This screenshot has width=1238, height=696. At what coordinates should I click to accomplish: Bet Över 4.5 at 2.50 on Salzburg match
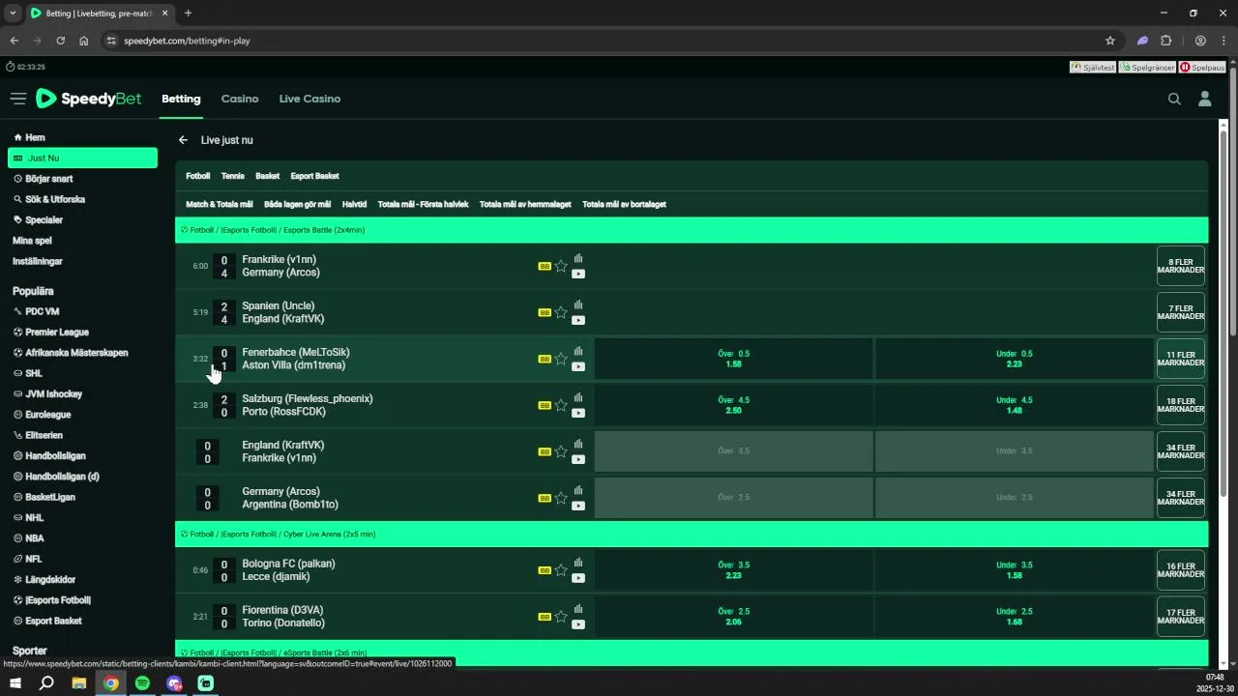[x=734, y=405]
